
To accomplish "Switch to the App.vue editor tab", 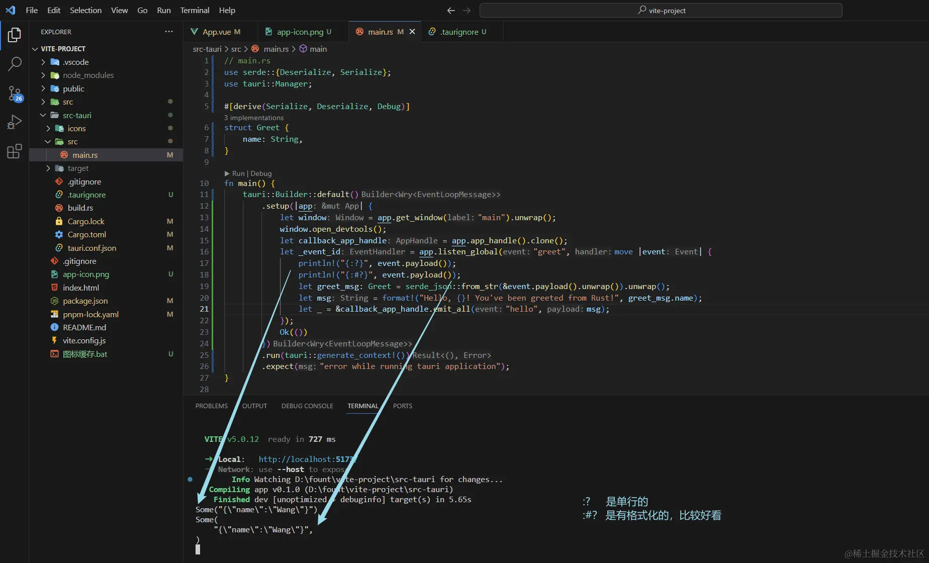I will pyautogui.click(x=221, y=32).
